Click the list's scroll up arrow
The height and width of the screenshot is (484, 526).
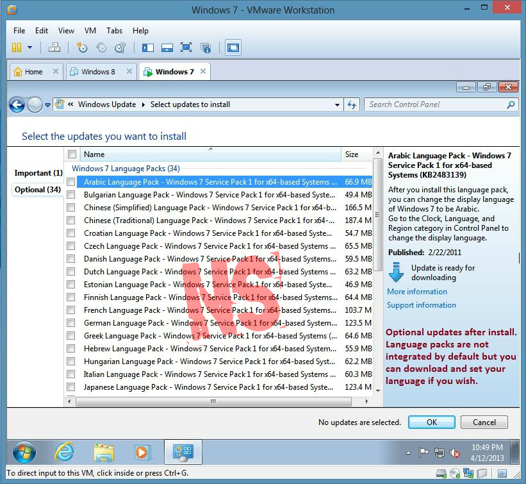click(378, 153)
